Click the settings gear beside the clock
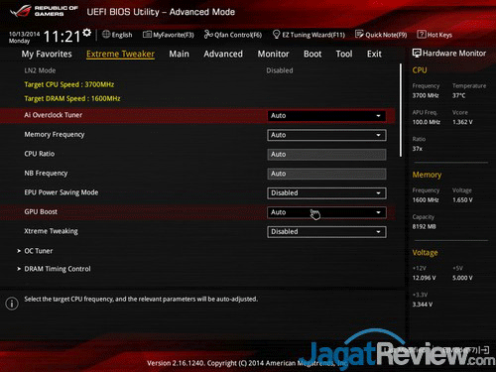Screen dimensions: 496x372 pos(87,33)
